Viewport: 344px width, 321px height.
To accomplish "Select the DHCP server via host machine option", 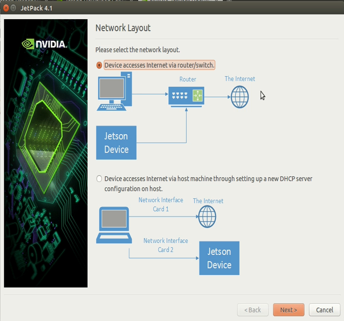I will point(99,179).
